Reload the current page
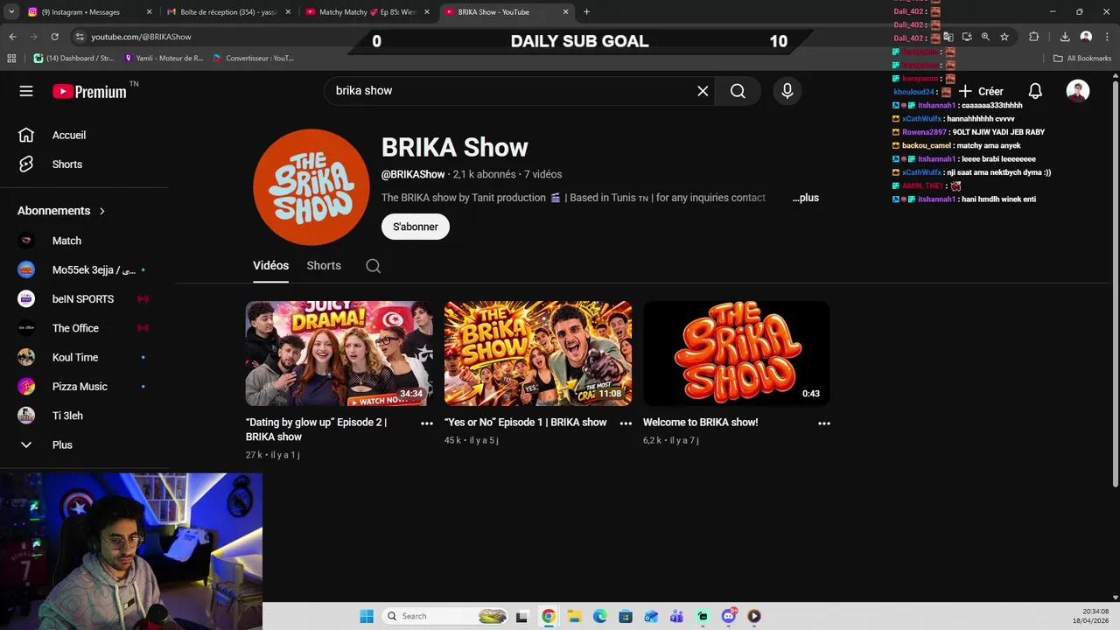Screen dimensions: 1120x630 point(54,37)
